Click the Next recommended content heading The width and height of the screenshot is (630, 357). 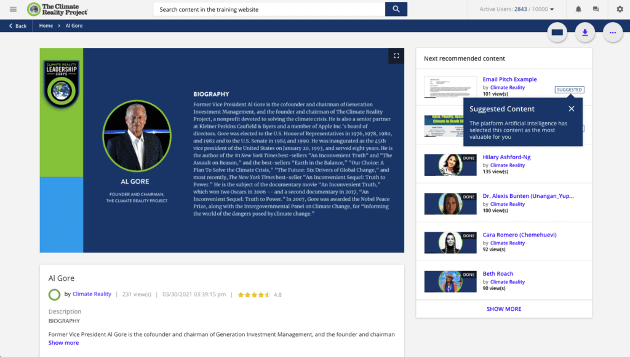click(464, 58)
